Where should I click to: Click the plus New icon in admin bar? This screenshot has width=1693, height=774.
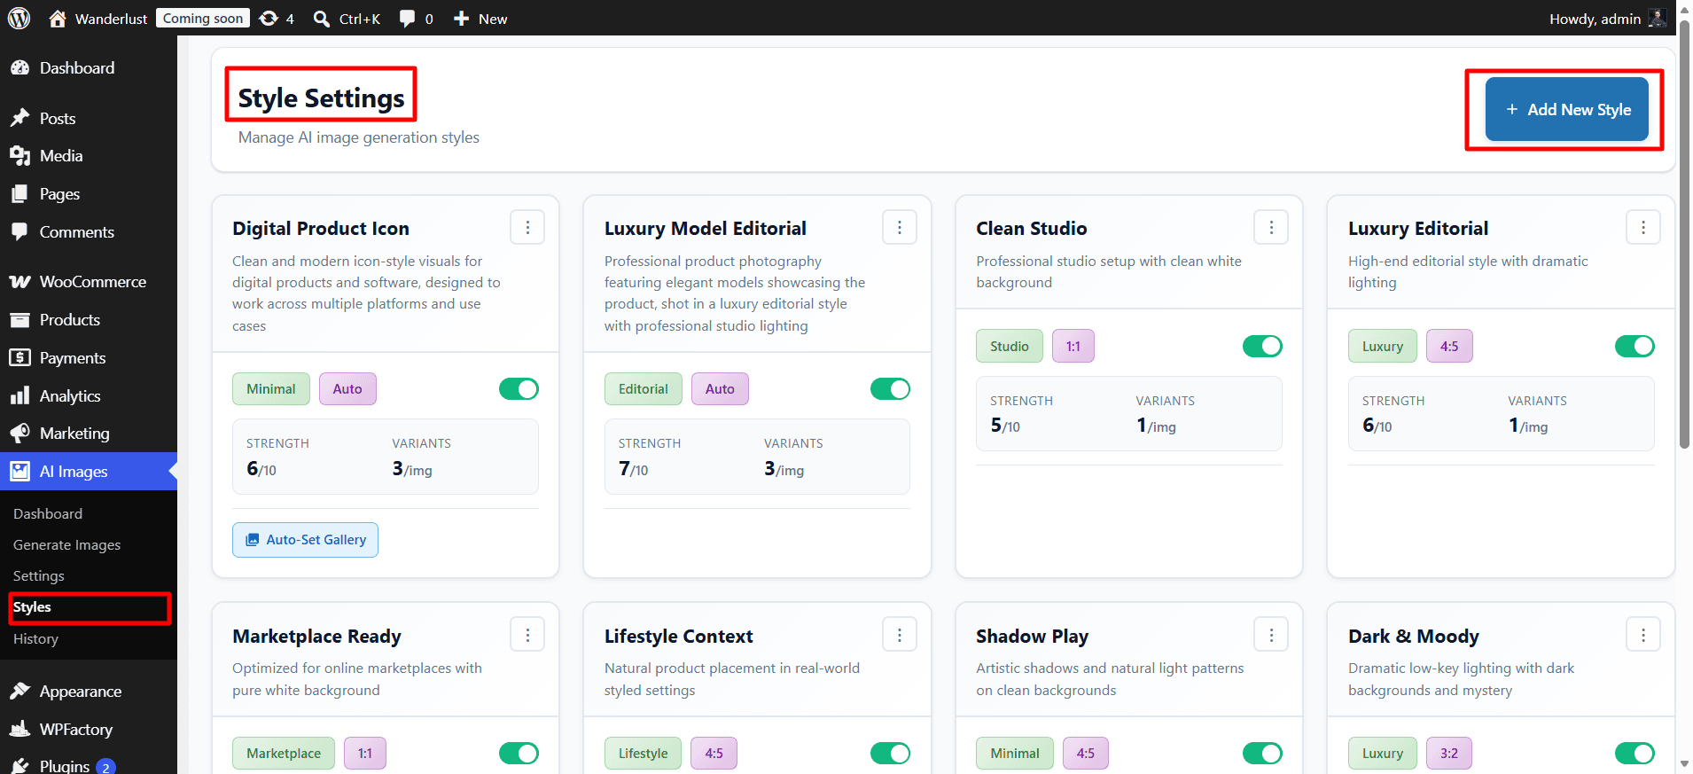click(x=461, y=18)
